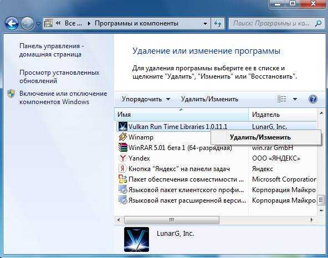The image size is (328, 258).
Task: Click the Winamp program icon
Action: 122,137
